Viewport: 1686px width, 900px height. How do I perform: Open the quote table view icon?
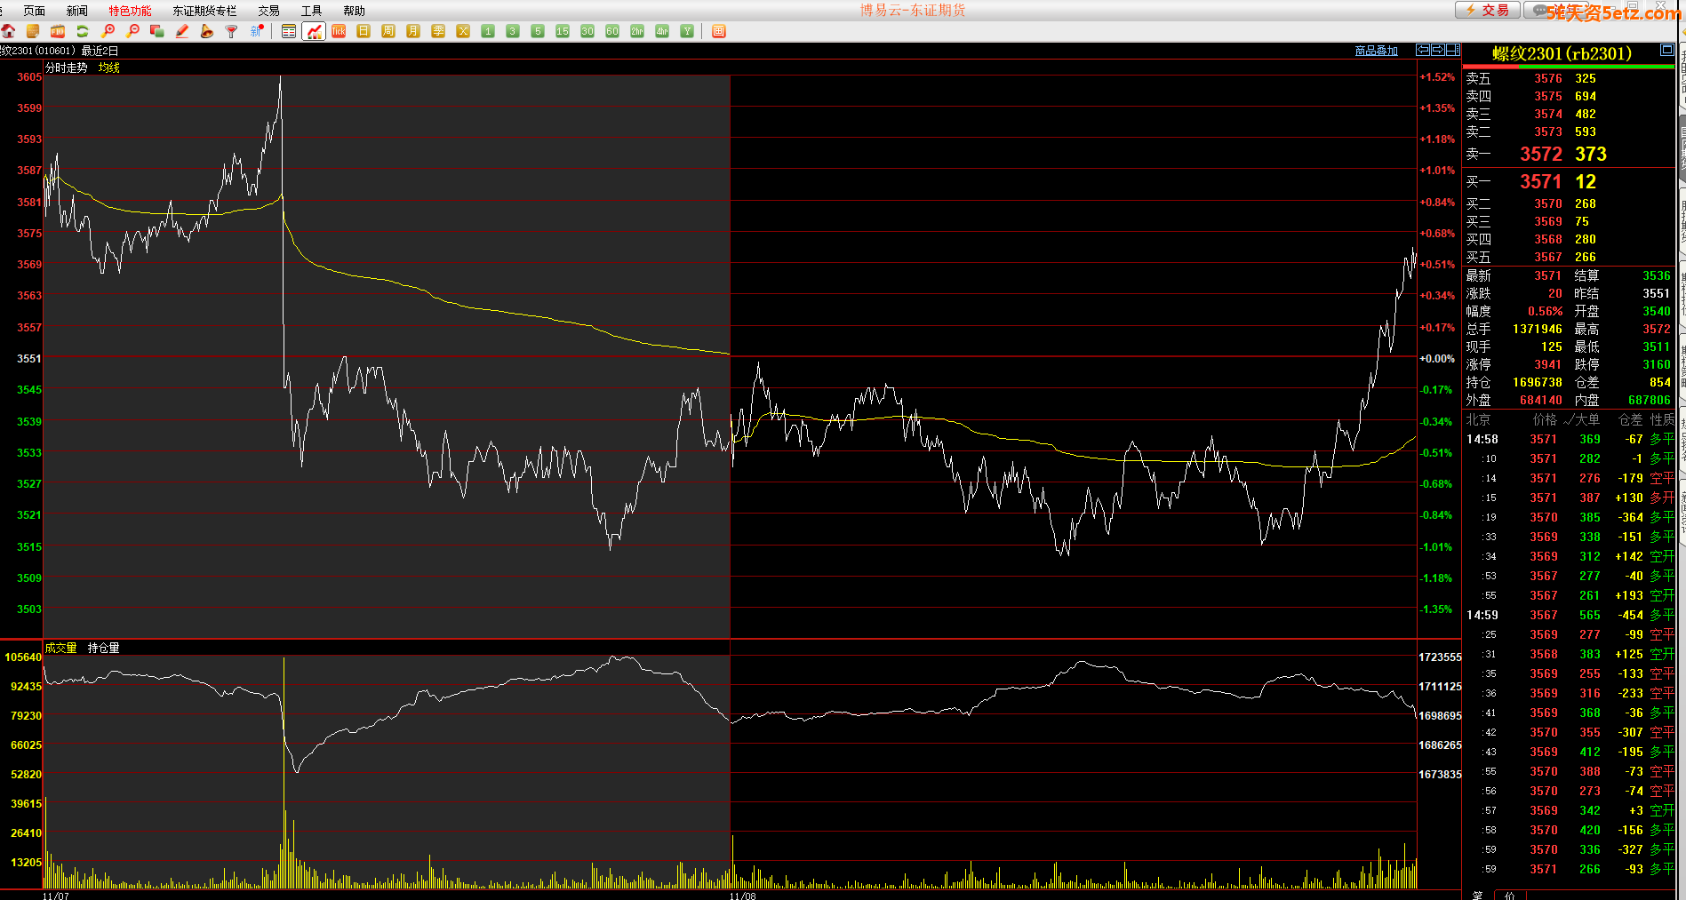click(x=289, y=31)
